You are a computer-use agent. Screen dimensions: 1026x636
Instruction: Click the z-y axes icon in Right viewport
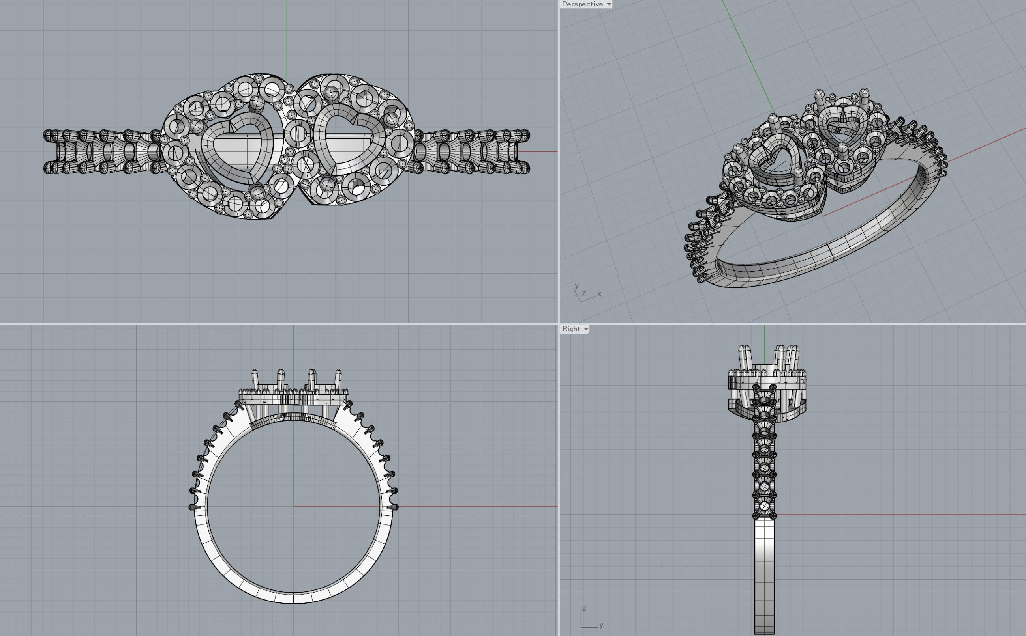(591, 617)
